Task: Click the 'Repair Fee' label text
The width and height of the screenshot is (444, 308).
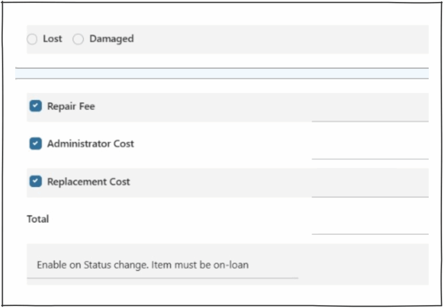Action: 71,106
